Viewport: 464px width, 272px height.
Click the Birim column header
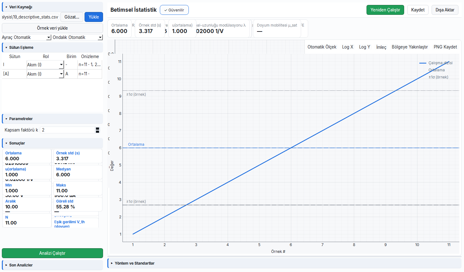pyautogui.click(x=71, y=56)
